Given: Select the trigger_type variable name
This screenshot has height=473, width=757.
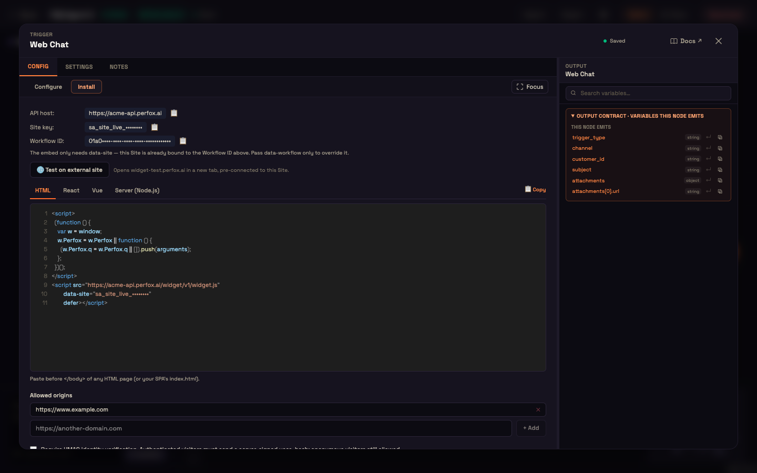Looking at the screenshot, I should [589, 138].
